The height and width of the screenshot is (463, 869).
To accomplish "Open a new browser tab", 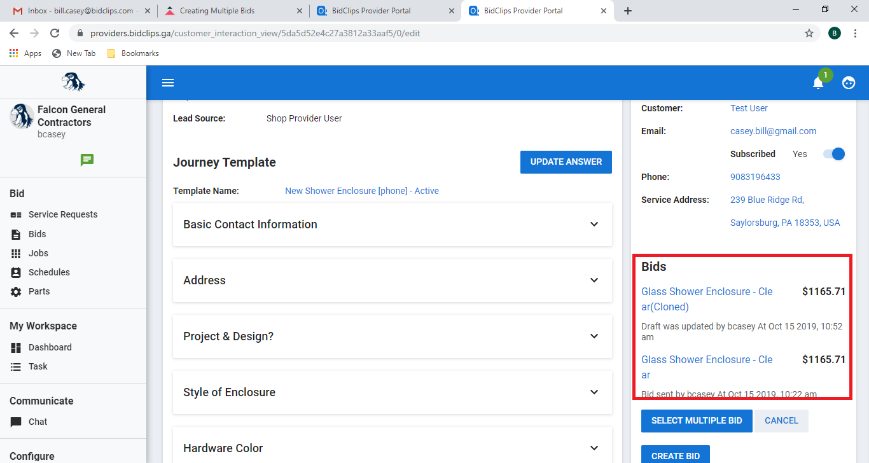I will (628, 11).
